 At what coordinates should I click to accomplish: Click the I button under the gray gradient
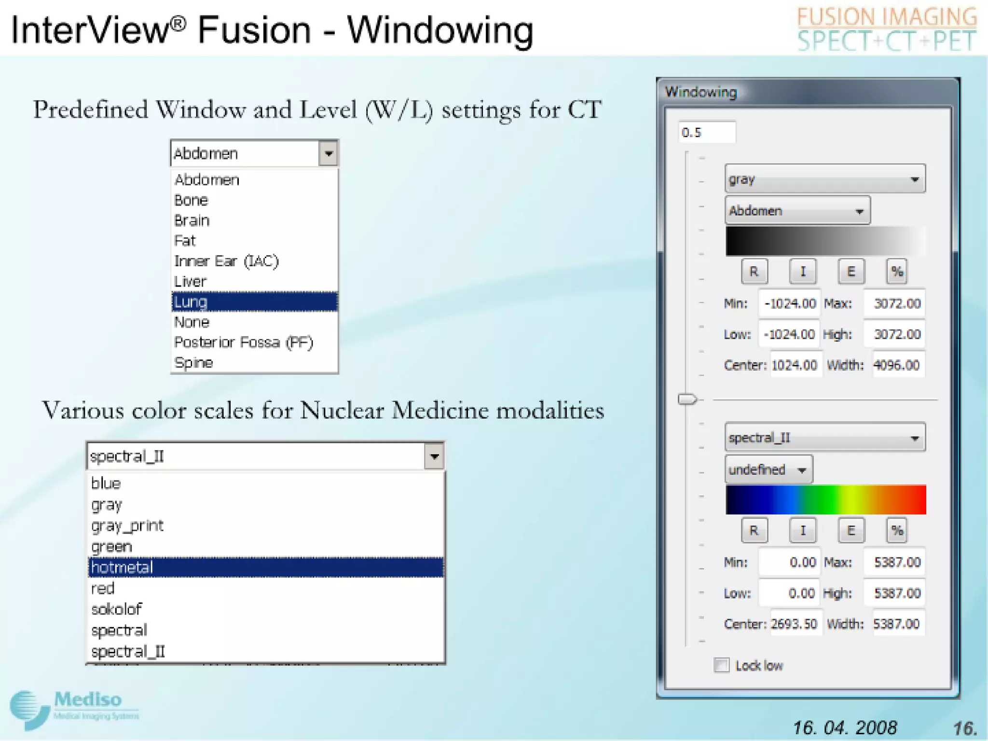pos(803,272)
